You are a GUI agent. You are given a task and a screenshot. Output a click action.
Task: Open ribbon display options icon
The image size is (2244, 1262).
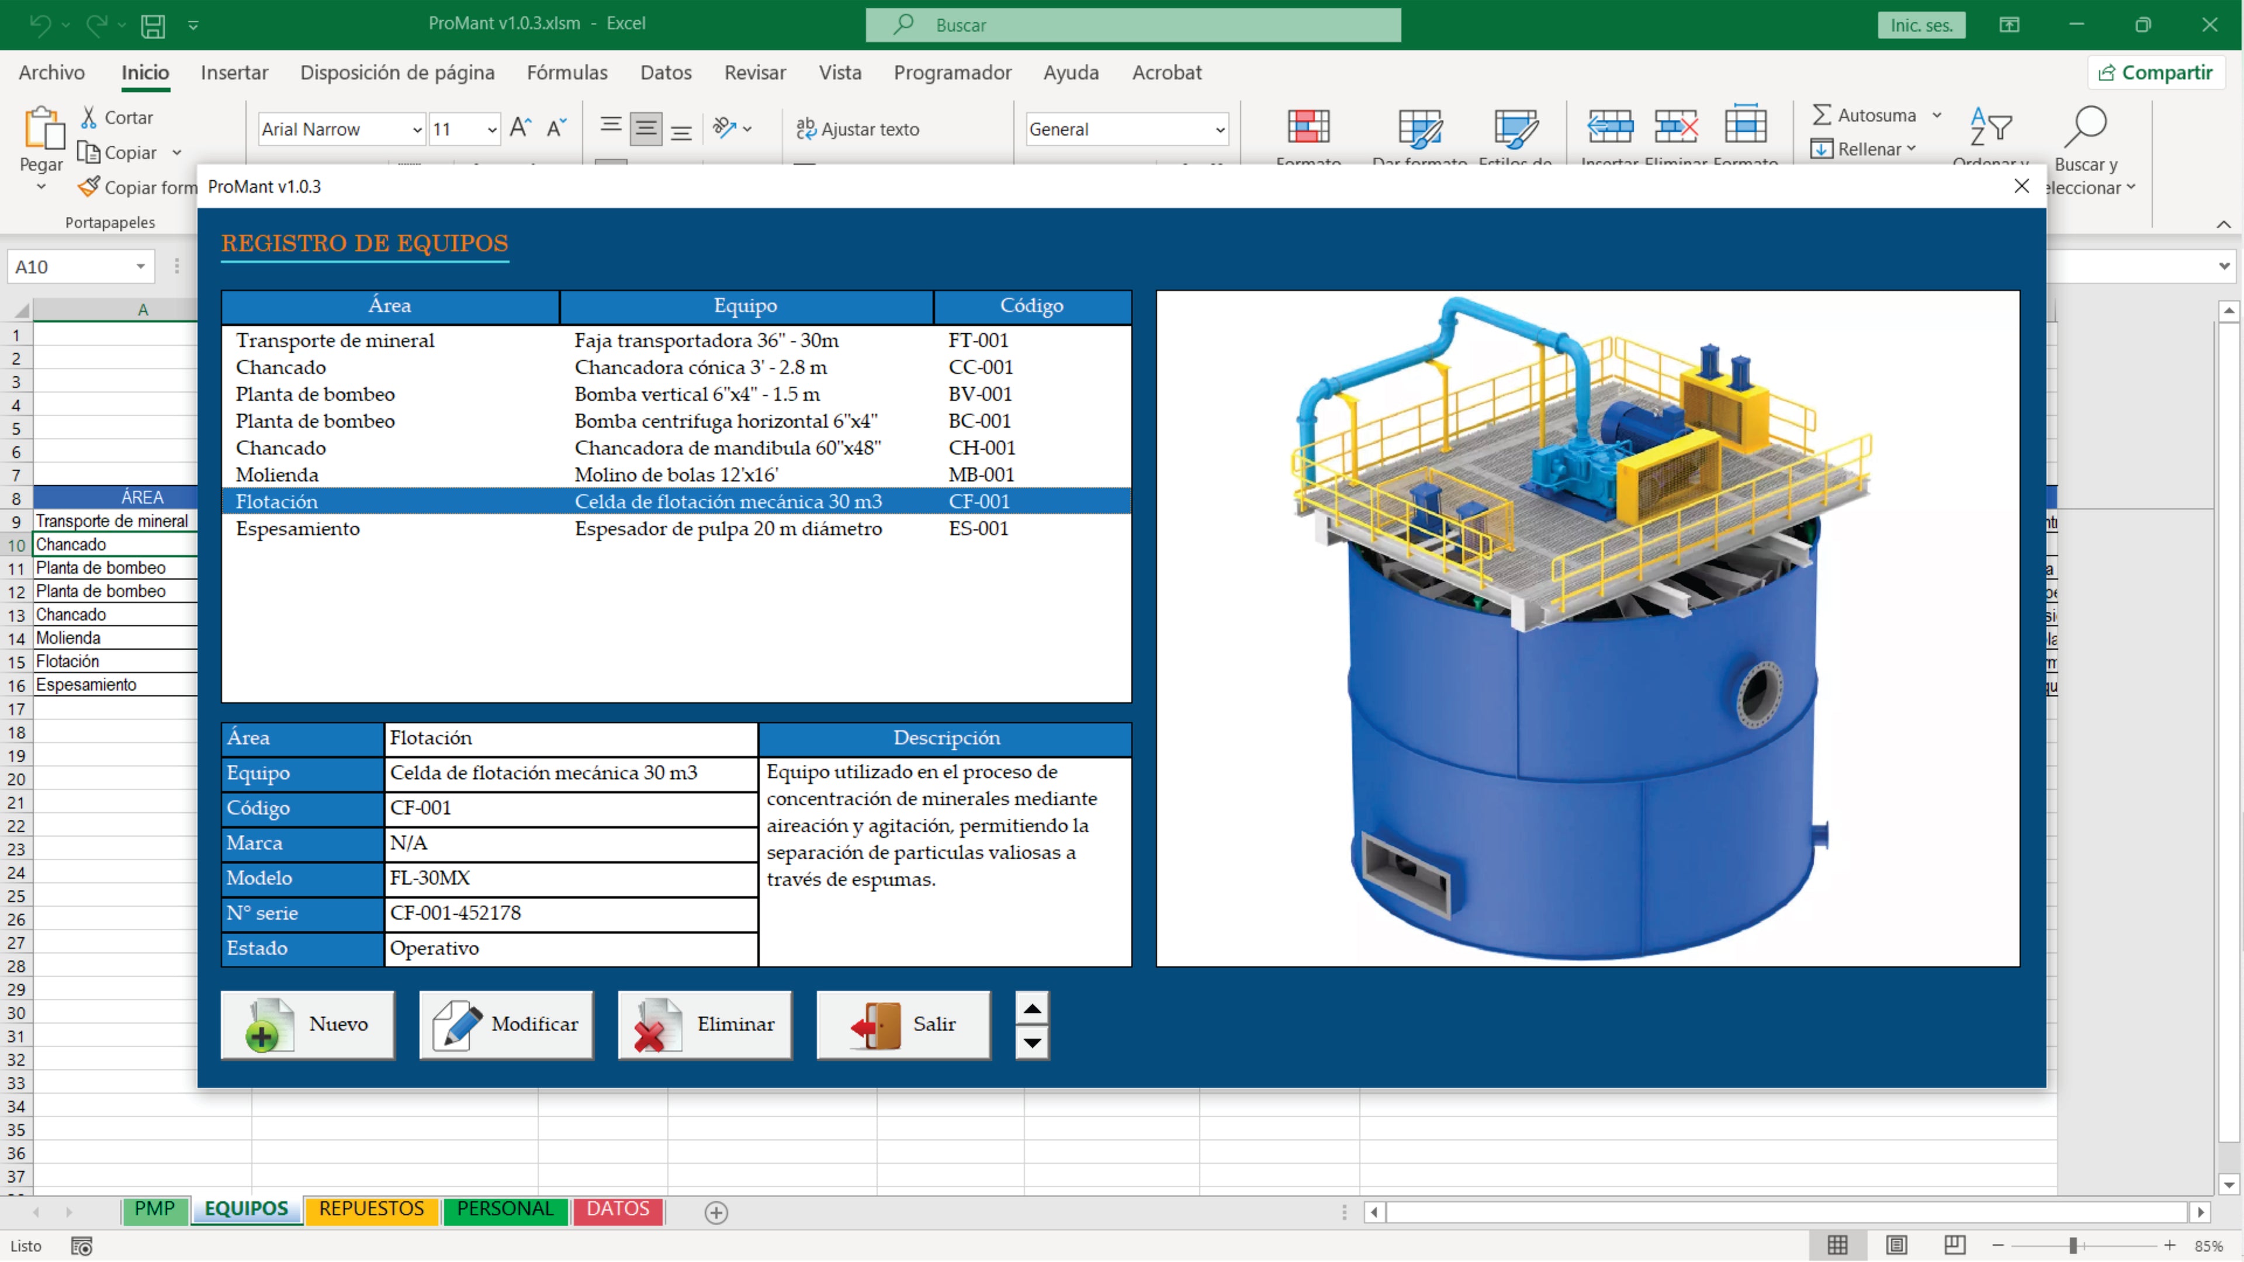[x=2009, y=25]
